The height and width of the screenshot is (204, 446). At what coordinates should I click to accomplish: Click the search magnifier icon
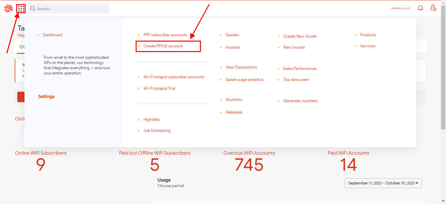(x=33, y=9)
